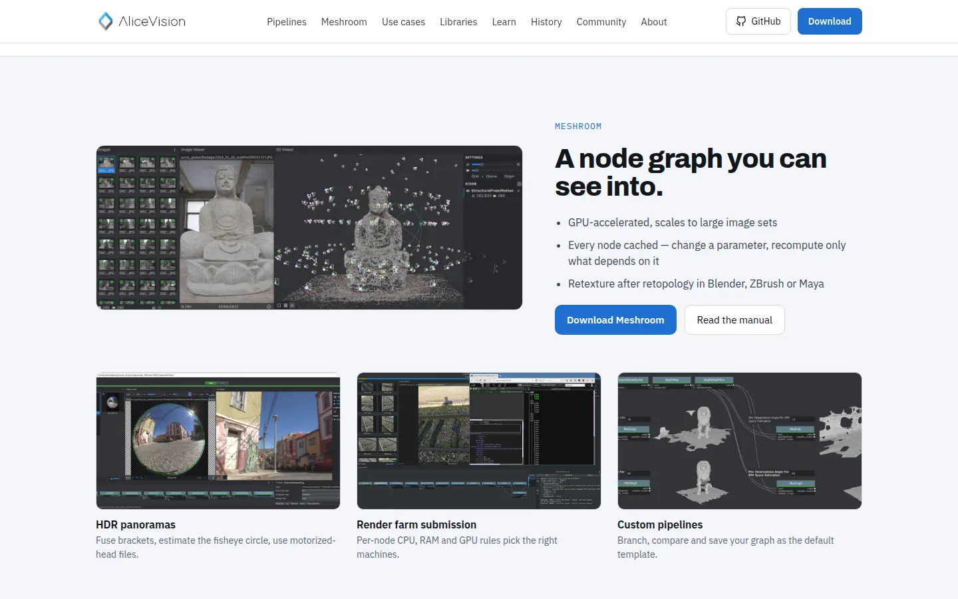
Task: Open the Libraries navigation link
Action: (458, 22)
